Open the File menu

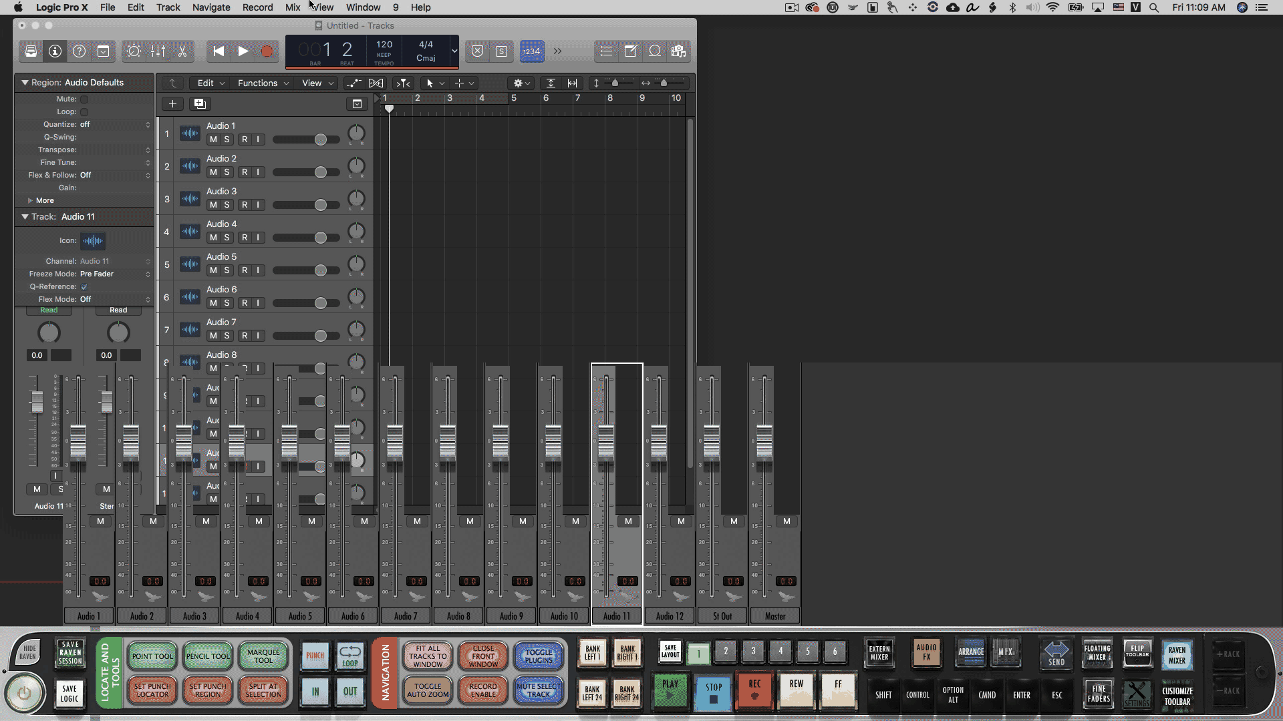(108, 7)
